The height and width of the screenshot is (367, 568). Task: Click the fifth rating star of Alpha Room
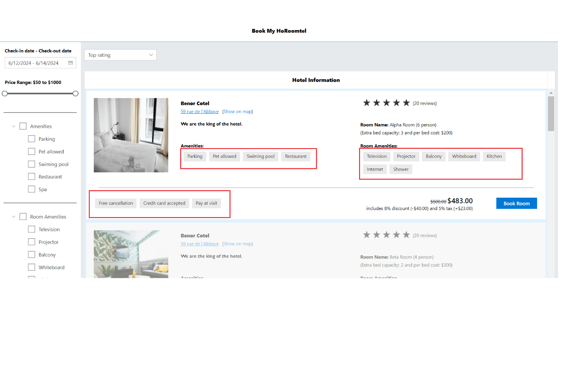406,103
